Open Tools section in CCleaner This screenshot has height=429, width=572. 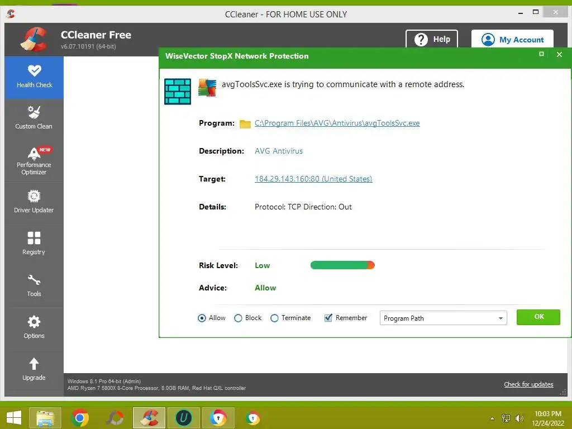(x=34, y=285)
